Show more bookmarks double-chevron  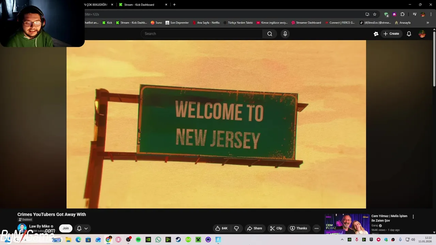click(x=427, y=23)
